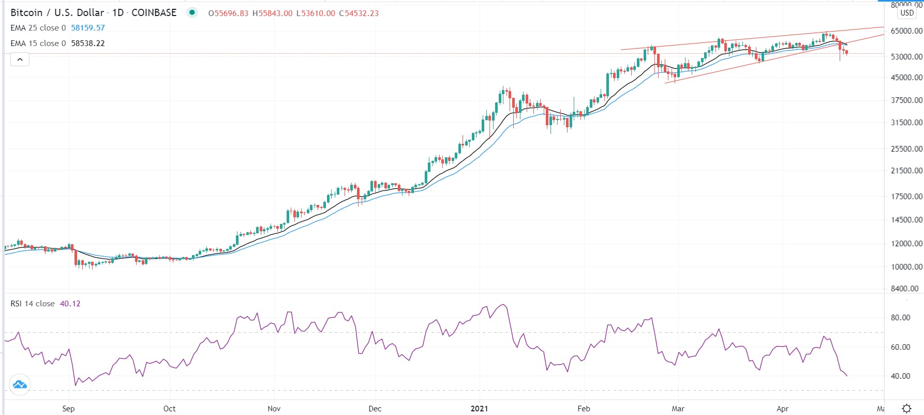The image size is (924, 415).
Task: Click the TradingView cloud logo icon
Action: pos(20,384)
